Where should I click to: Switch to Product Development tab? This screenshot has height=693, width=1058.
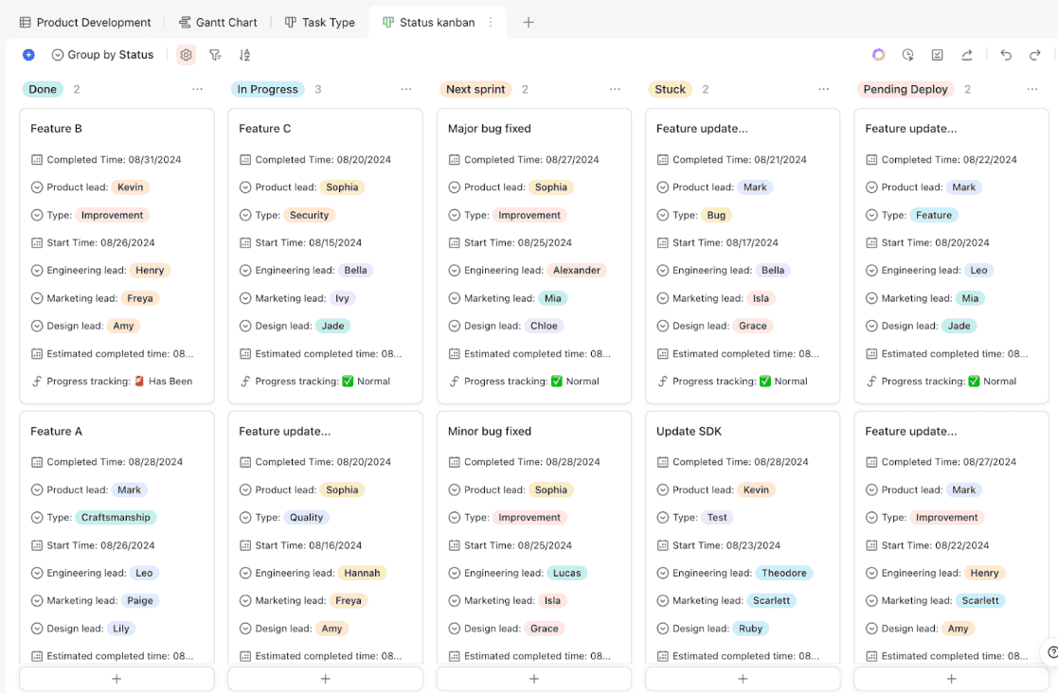pyautogui.click(x=85, y=22)
